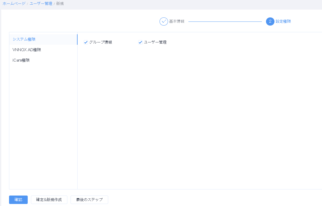Uncheck the グループ情報 checkbox
Viewport: 322px width, 206px height.
(86, 42)
